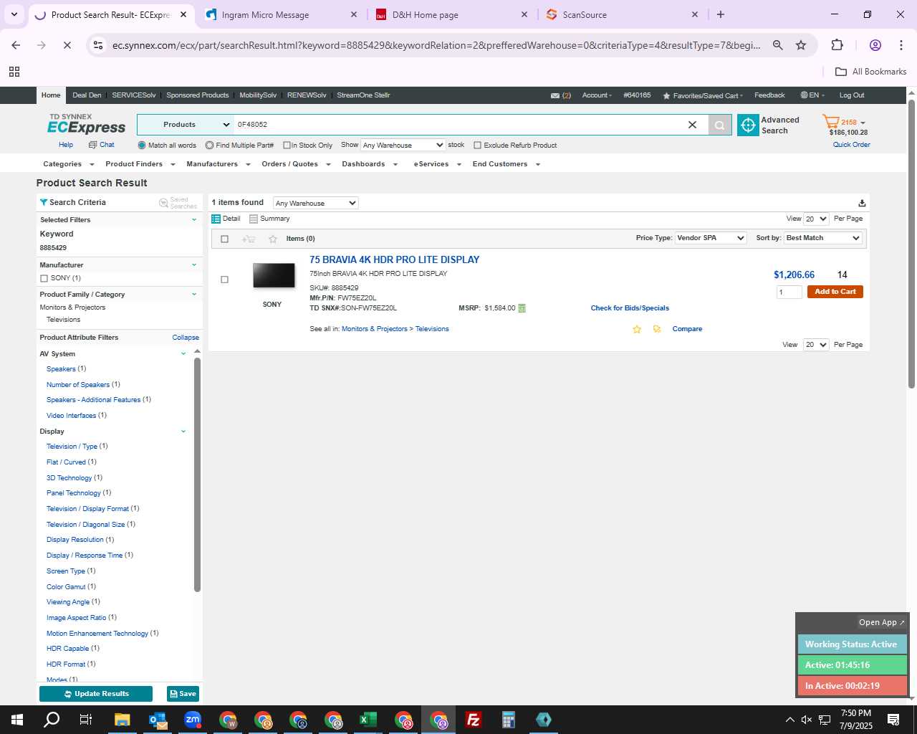Screen dimensions: 917x734
Task: Open bottom View per page dropdown
Action: (x=816, y=345)
